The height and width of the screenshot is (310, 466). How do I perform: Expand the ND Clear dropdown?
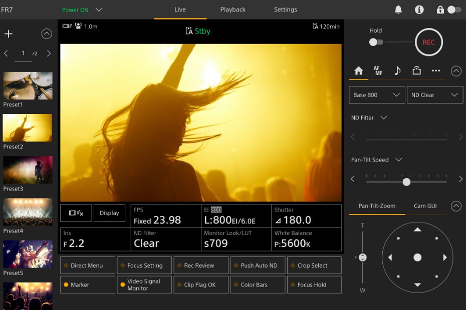pyautogui.click(x=434, y=95)
